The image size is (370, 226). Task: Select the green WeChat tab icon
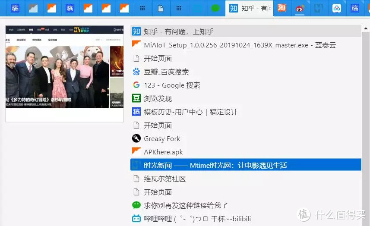[215, 8]
